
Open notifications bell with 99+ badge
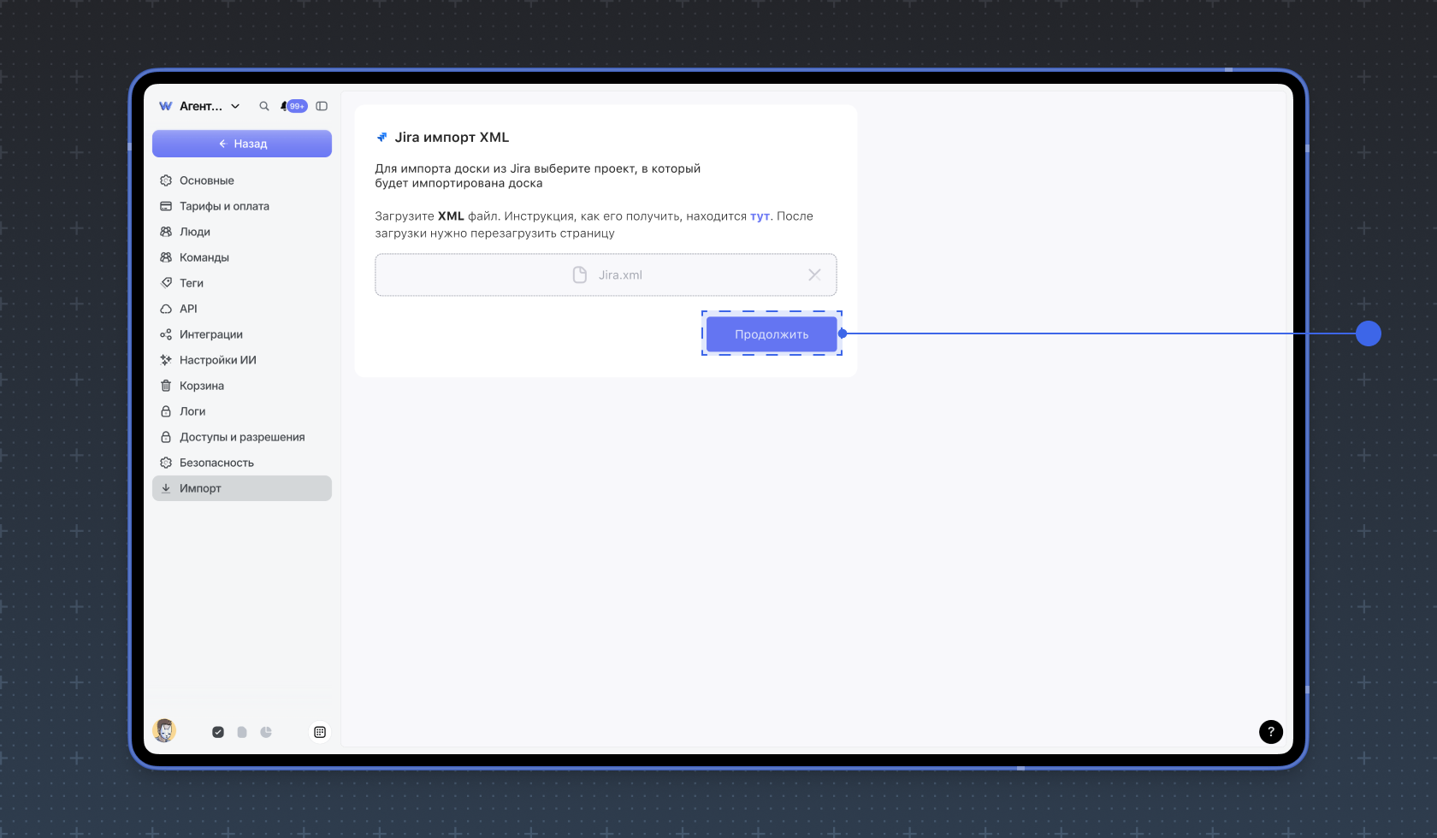[x=293, y=106]
